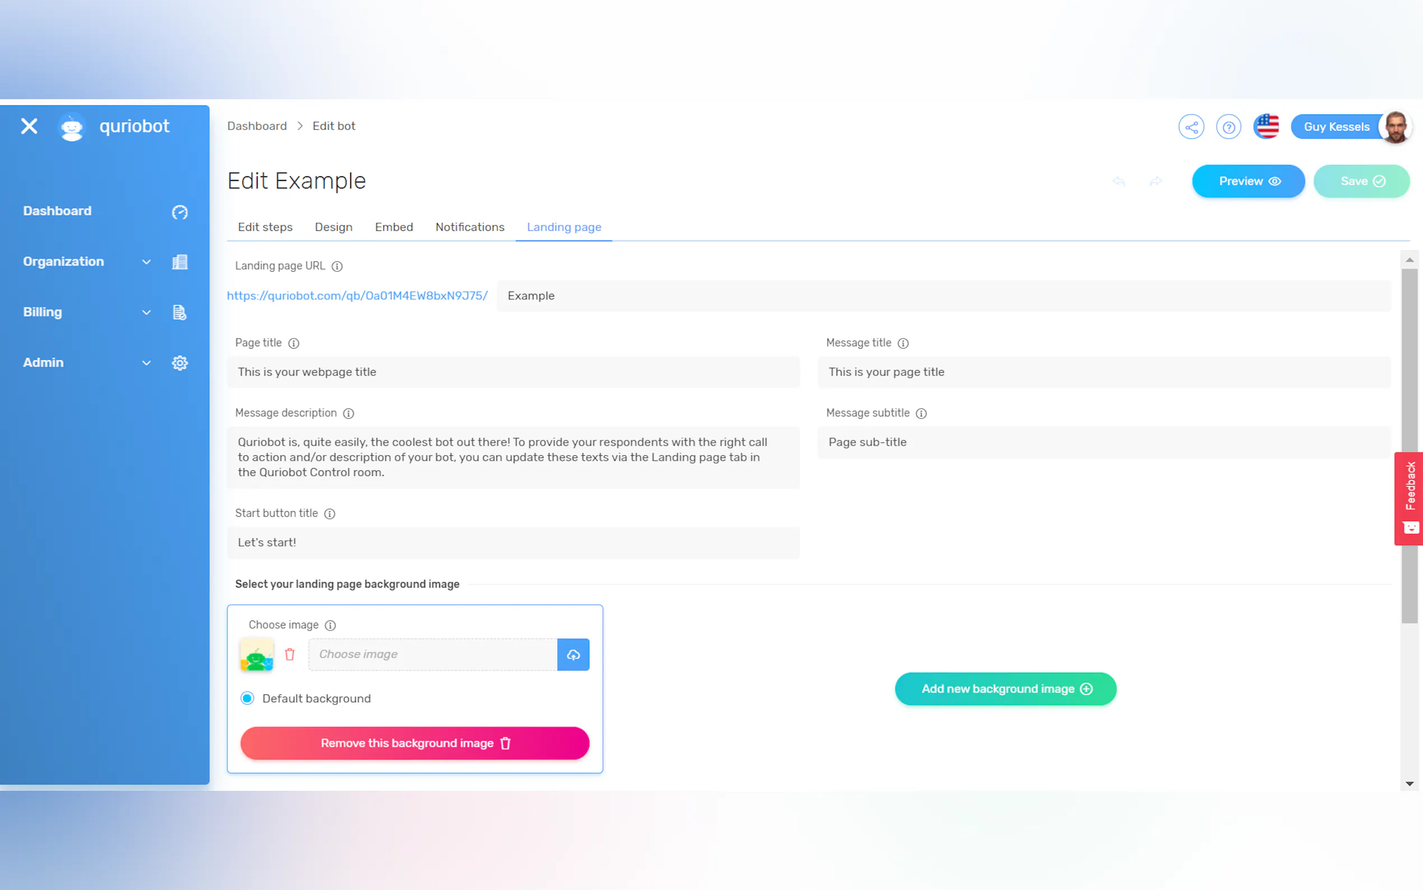Screen dimensions: 1423x890
Task: Click the Landing page URL info icon
Action: tap(337, 266)
